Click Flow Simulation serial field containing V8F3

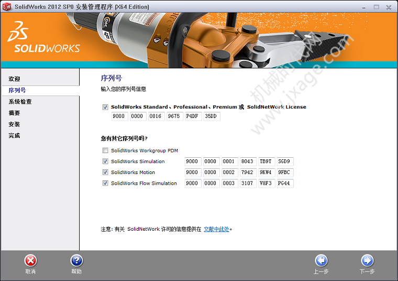coord(267,183)
